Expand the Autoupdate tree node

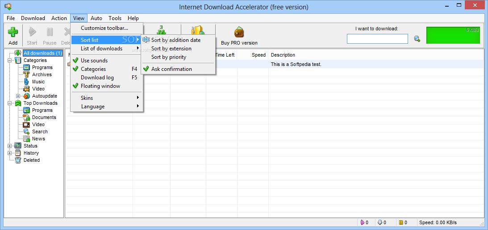tap(18, 96)
